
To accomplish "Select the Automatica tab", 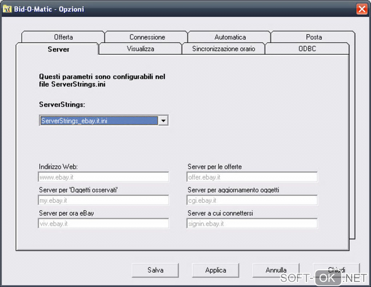I will click(230, 37).
